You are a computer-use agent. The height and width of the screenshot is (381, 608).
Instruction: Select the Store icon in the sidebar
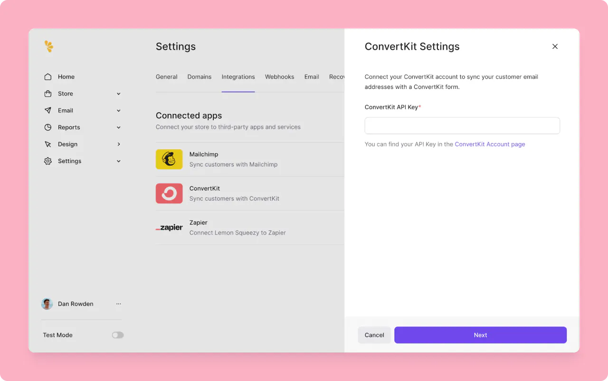click(x=48, y=94)
